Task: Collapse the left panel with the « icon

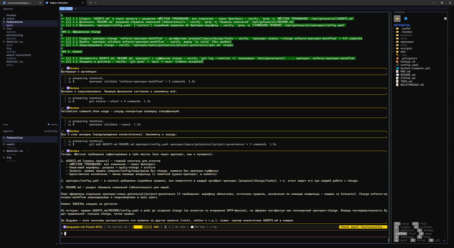Action: point(57,244)
